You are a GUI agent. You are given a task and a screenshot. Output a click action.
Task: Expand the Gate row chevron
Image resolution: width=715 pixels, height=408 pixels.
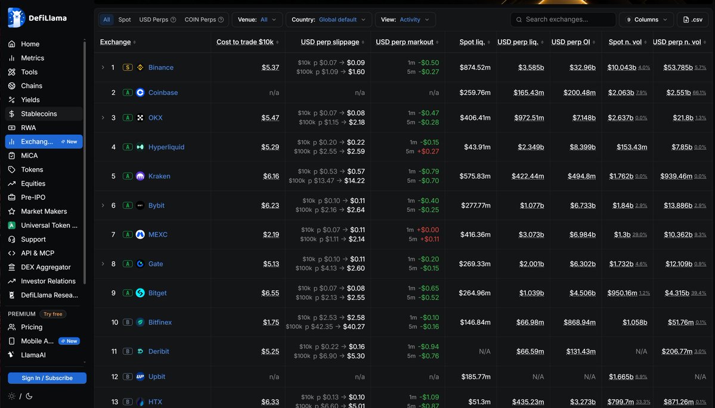coord(103,264)
